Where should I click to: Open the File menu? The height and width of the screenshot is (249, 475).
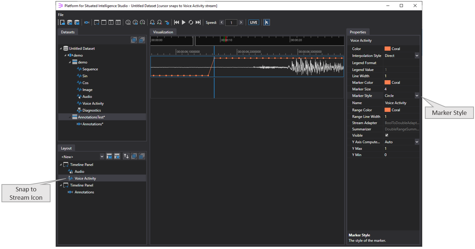pyautogui.click(x=61, y=15)
